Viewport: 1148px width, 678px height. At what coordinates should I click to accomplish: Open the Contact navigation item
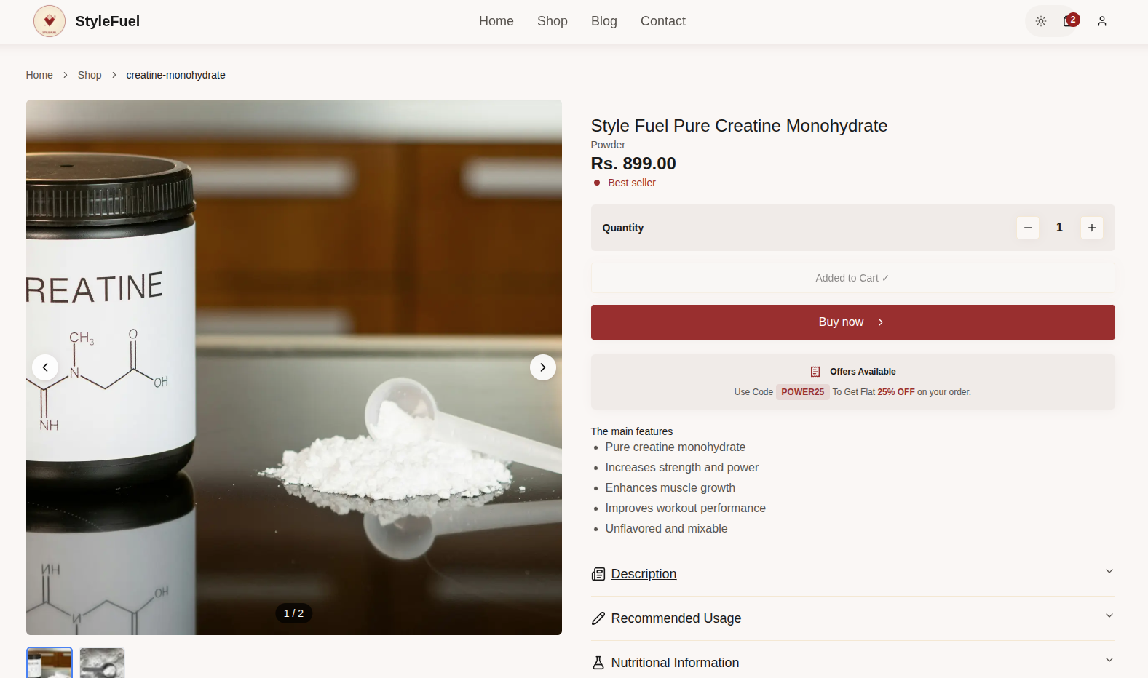663,21
